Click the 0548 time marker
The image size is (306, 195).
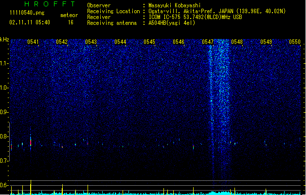pyautogui.click(x=237, y=42)
